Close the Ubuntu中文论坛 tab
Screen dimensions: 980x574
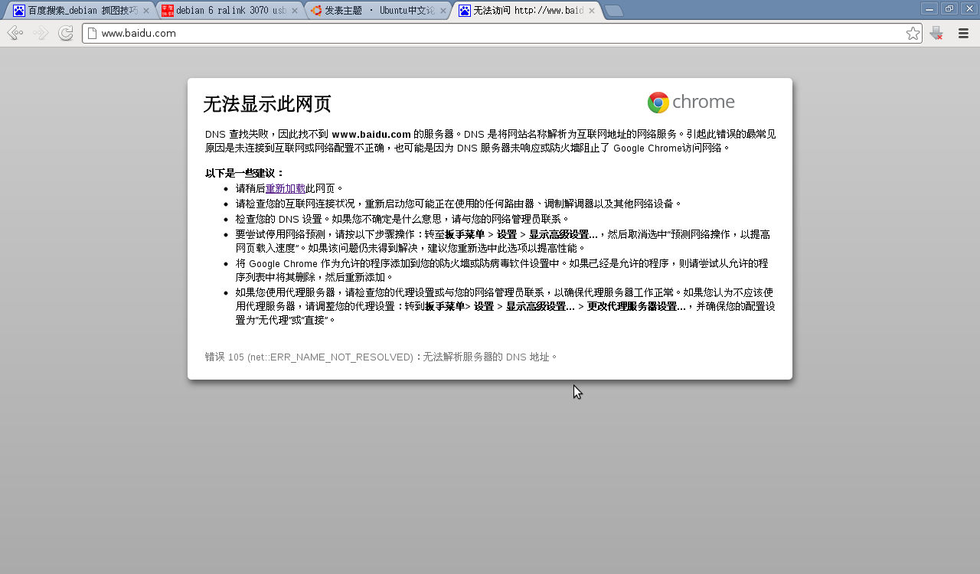[x=443, y=11]
